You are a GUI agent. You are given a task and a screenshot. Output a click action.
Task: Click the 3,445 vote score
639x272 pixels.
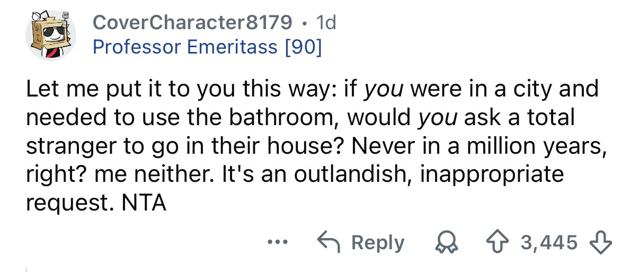point(548,243)
